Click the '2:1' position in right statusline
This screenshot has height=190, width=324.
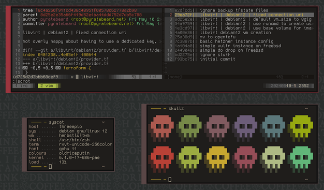[305, 77]
